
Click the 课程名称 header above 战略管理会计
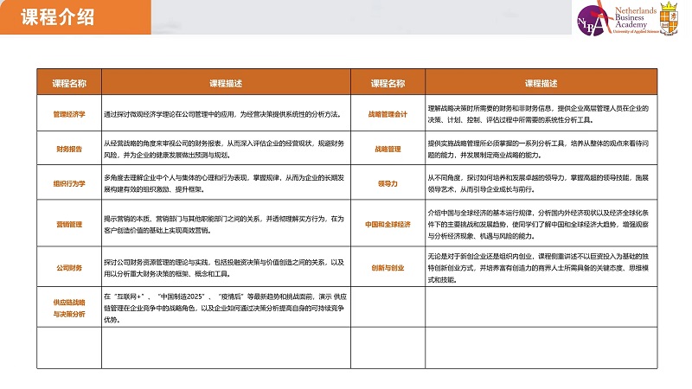coord(388,83)
